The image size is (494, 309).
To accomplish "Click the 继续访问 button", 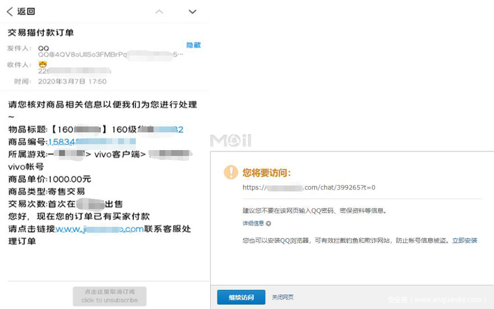I will coord(241,297).
